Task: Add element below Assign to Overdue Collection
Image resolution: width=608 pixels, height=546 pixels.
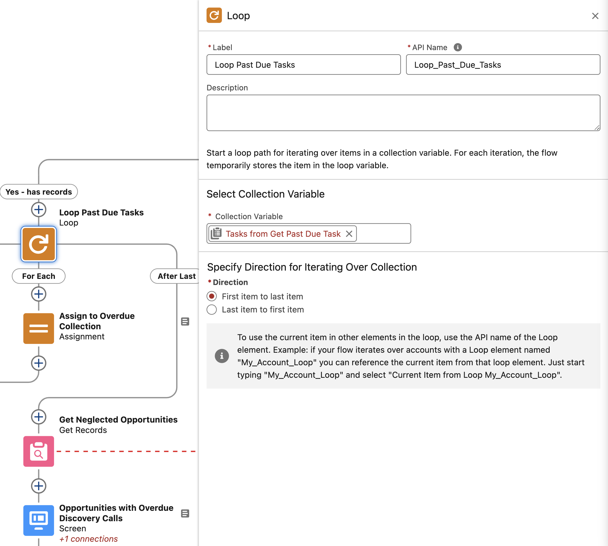Action: pos(39,363)
